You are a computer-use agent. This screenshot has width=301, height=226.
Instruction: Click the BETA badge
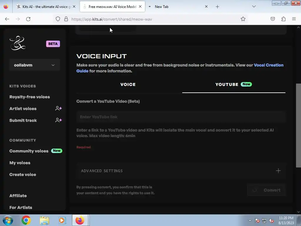[53, 44]
